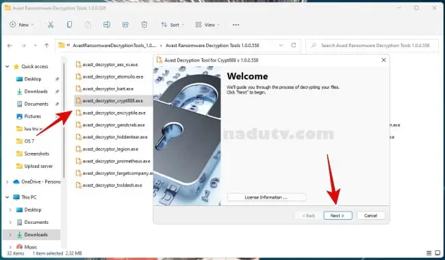Switch to large icons view in status bar
445x260 pixels.
[438, 253]
